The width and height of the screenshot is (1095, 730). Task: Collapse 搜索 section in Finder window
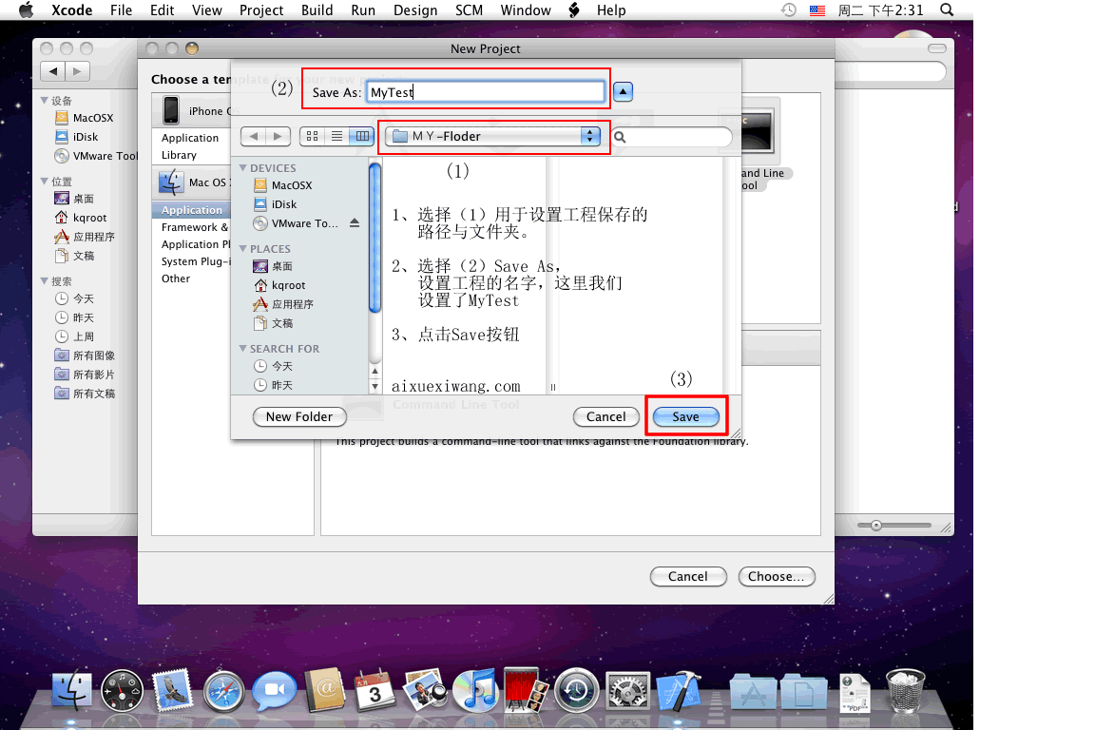coord(45,280)
